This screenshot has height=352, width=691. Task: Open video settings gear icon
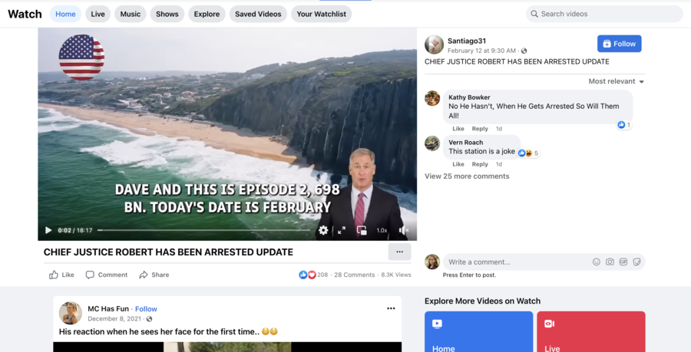click(x=323, y=230)
